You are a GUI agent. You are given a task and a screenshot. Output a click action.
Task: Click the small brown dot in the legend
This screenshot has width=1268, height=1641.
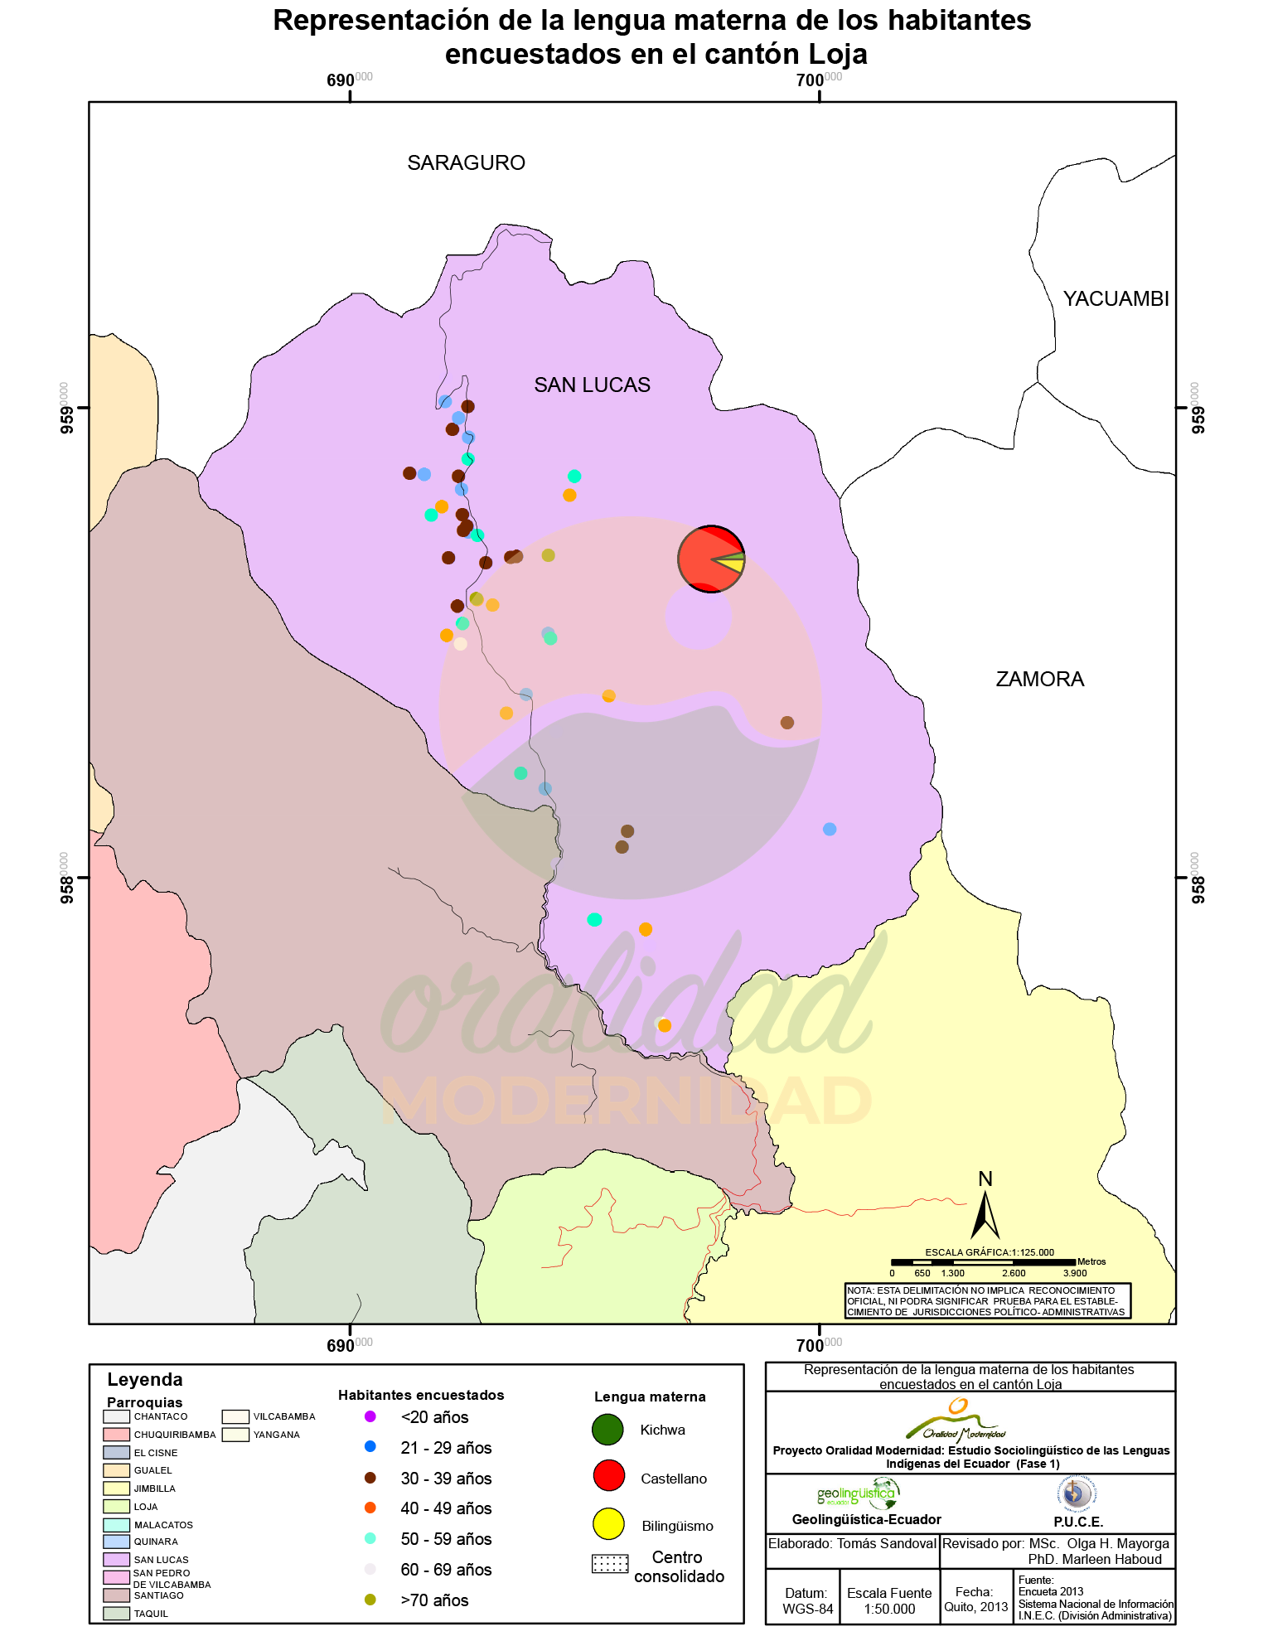tap(370, 1478)
